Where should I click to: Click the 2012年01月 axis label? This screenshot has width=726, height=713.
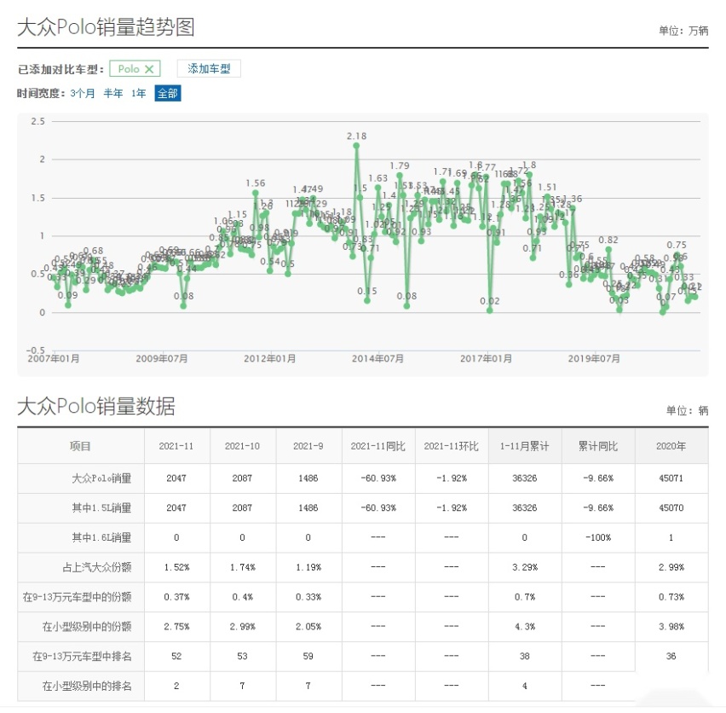(270, 358)
